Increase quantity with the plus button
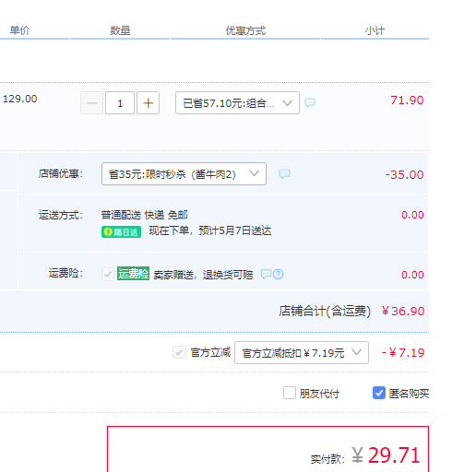 (x=148, y=103)
